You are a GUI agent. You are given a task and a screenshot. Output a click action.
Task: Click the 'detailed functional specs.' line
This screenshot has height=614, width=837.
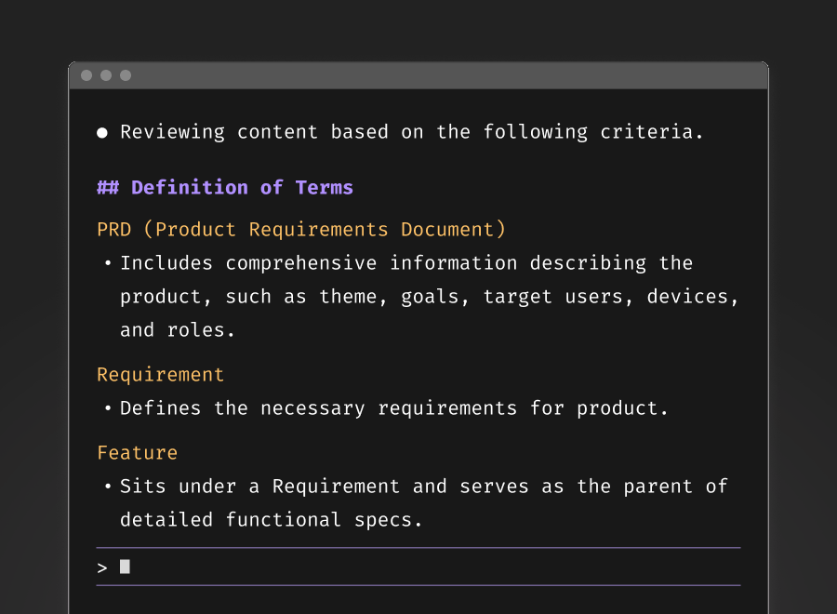click(x=272, y=519)
